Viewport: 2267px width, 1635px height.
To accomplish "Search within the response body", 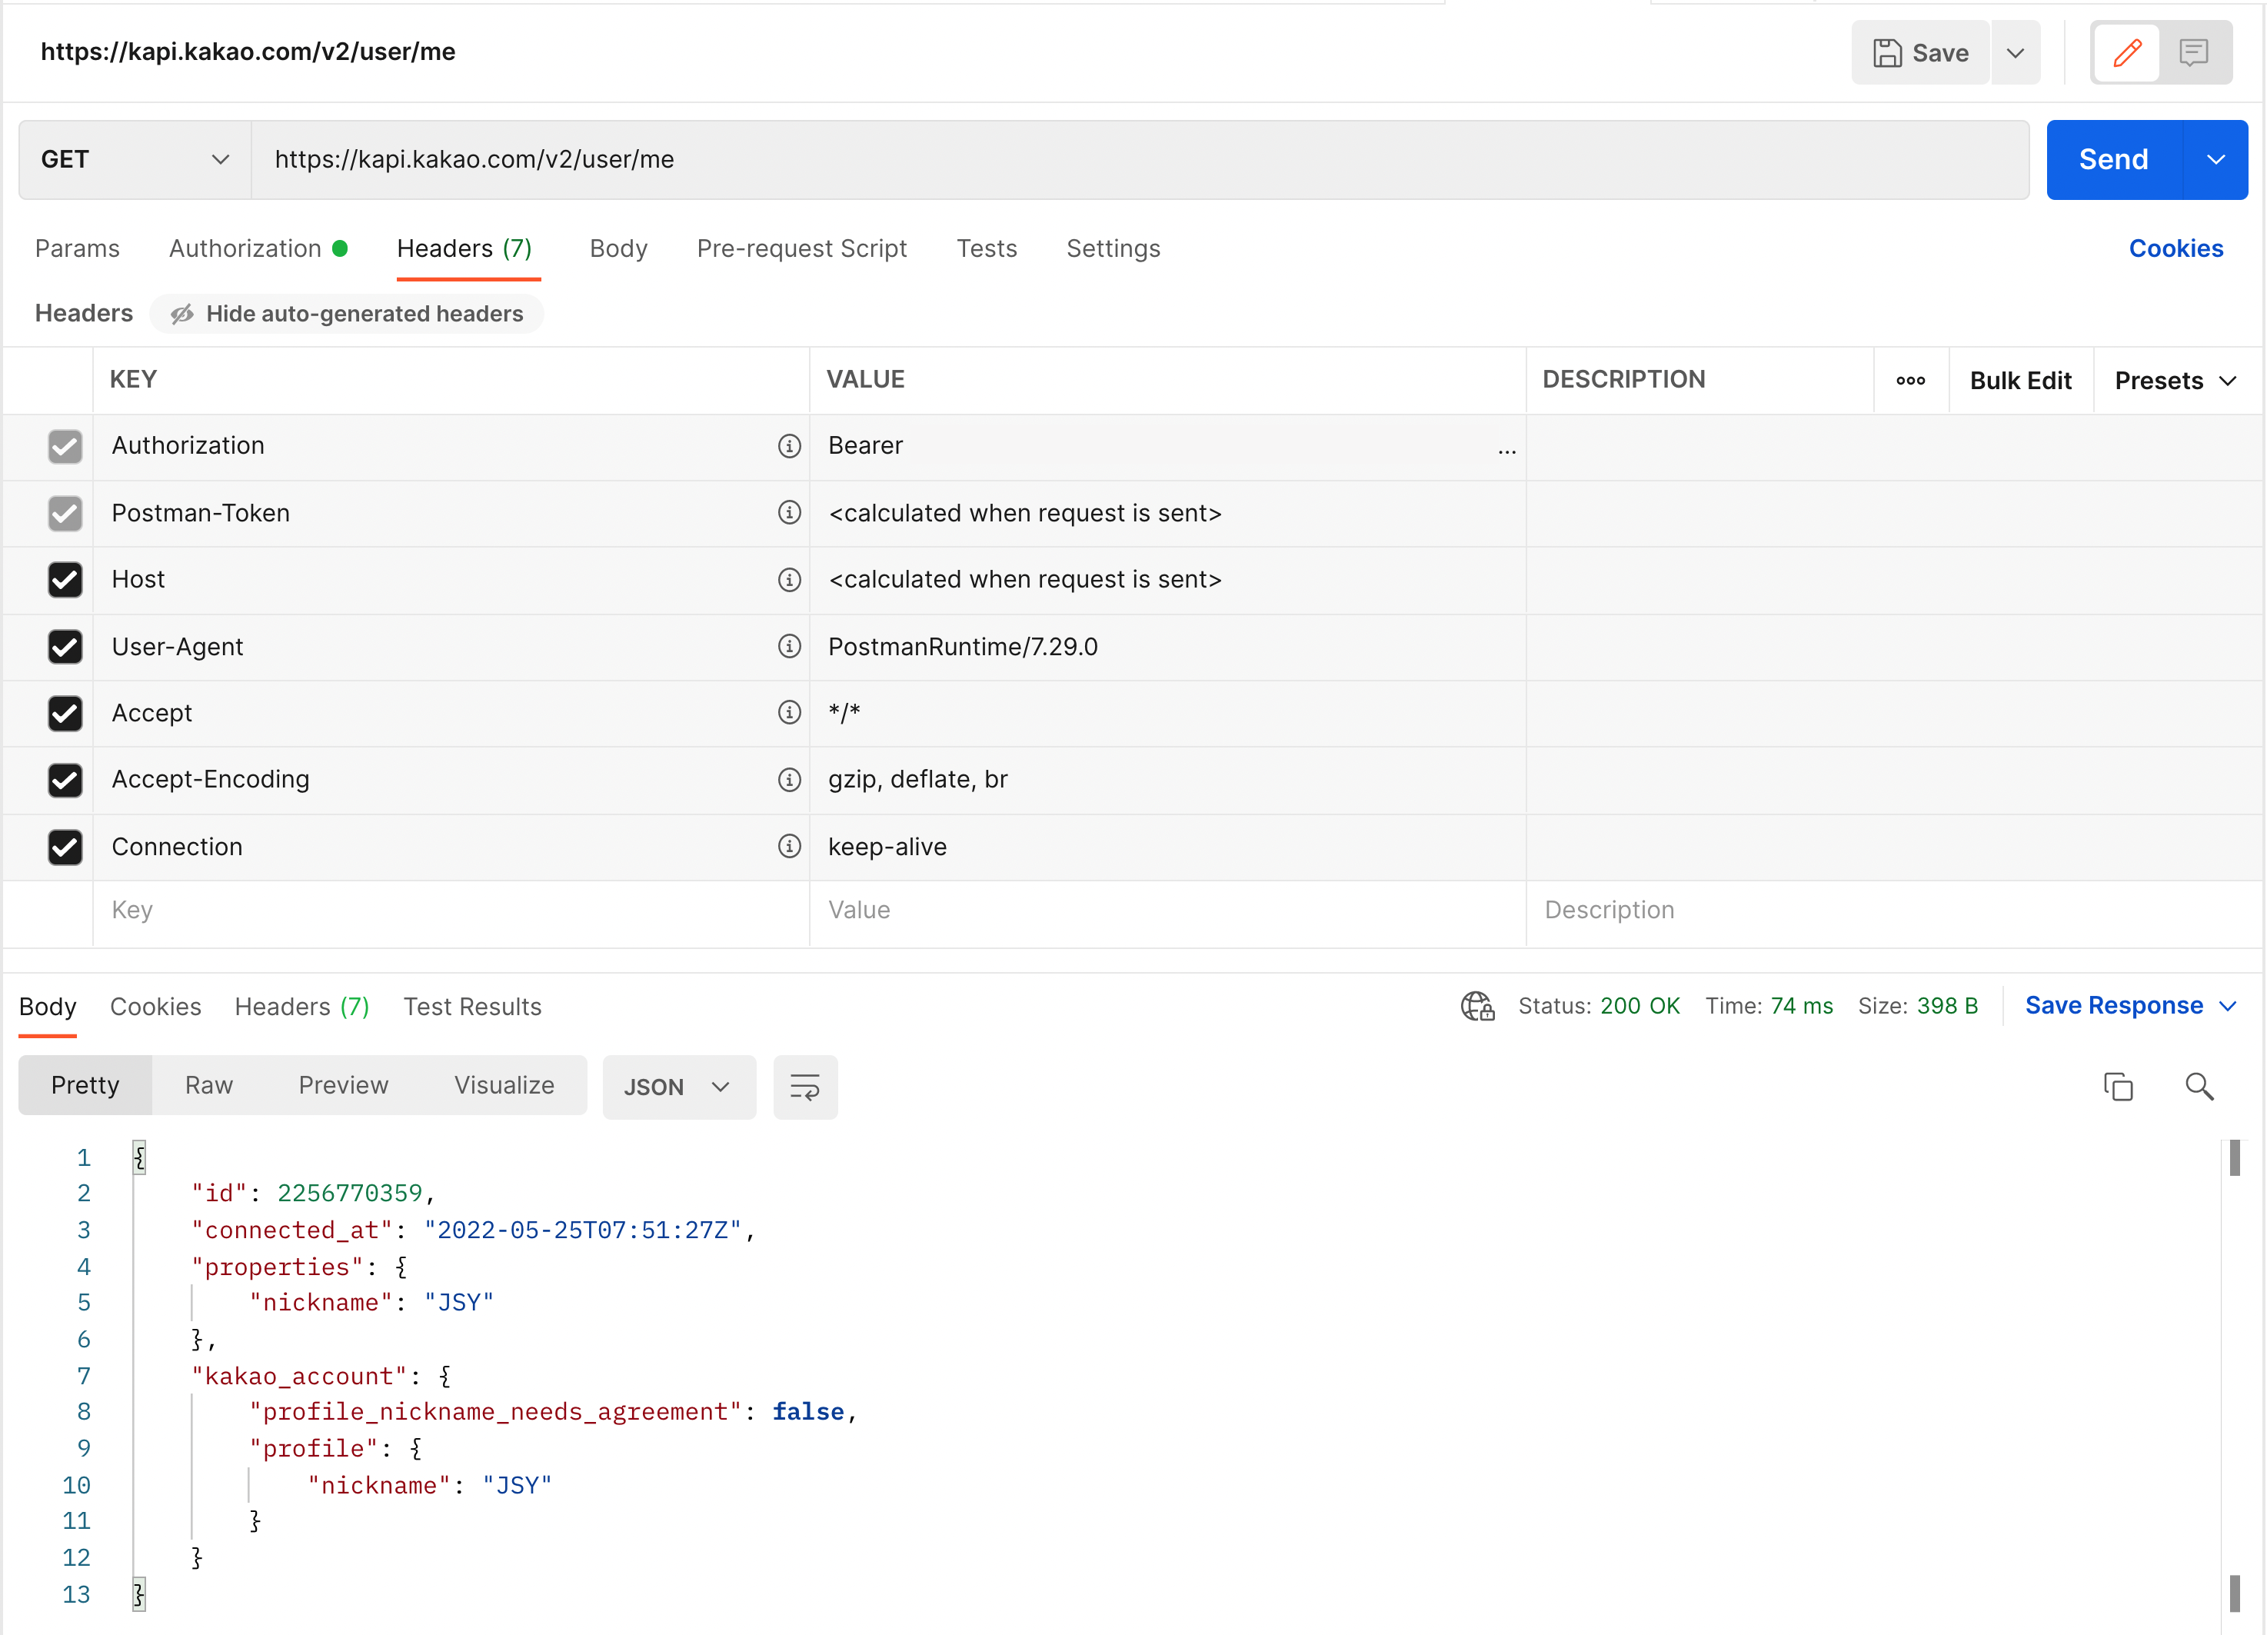I will 2198,1087.
